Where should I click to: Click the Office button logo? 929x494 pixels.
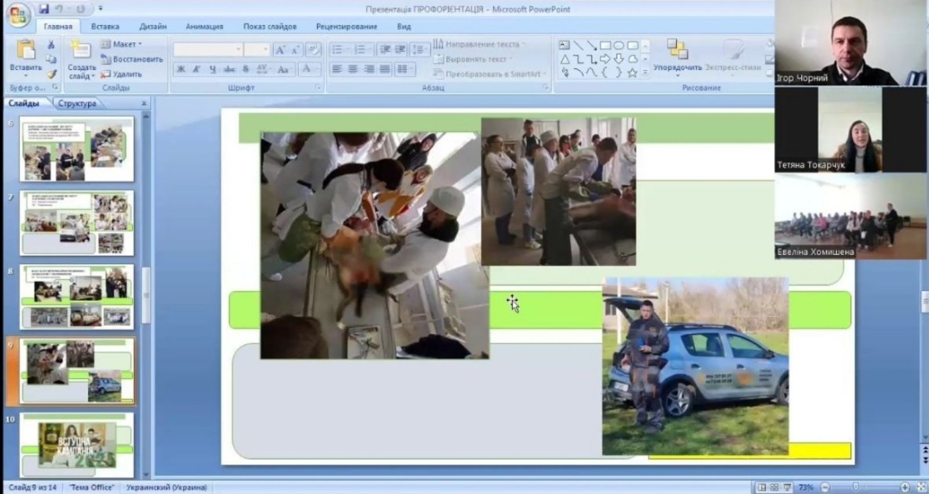(17, 15)
